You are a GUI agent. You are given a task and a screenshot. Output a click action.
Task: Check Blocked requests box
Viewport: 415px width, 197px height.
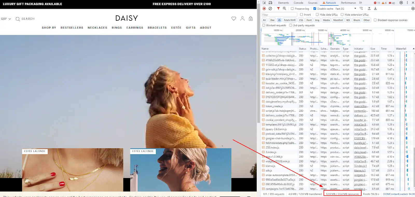[264, 25]
